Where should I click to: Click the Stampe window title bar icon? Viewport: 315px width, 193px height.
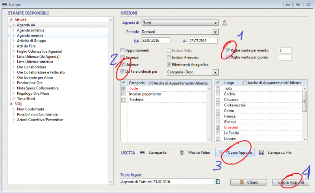(4, 4)
